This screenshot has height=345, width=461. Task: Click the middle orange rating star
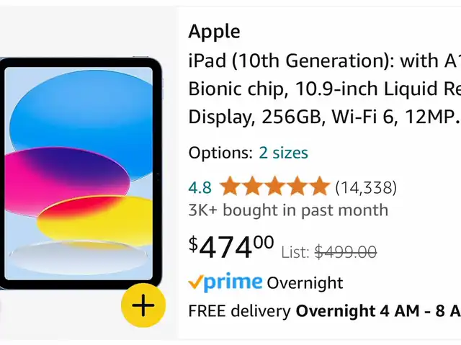(274, 187)
